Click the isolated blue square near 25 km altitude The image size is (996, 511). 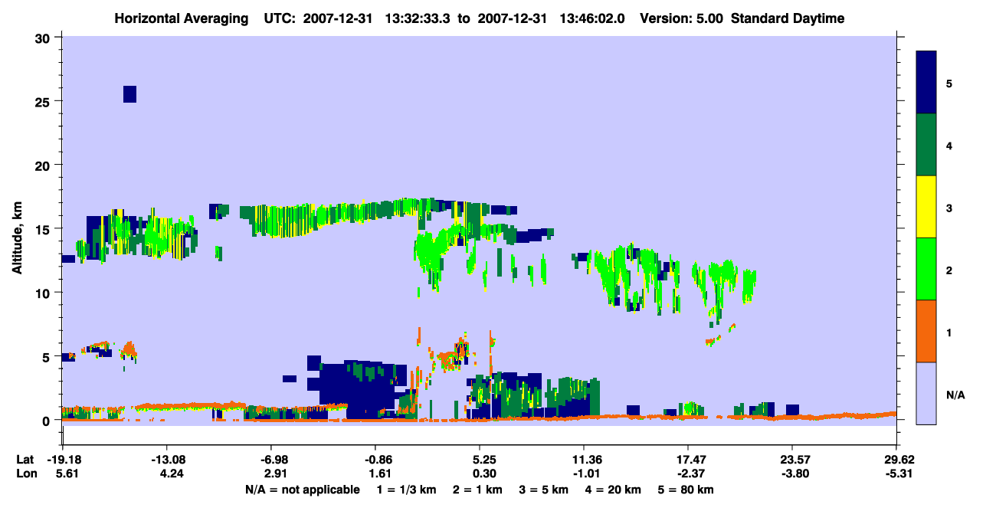129,94
